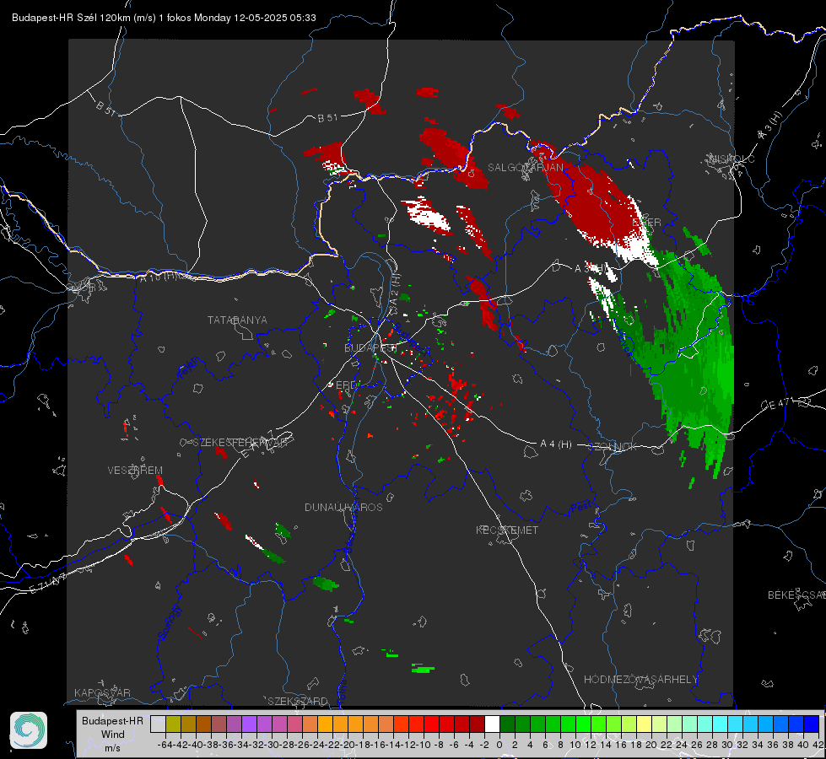This screenshot has height=759, width=826.
Task: Click the white swatch between -2 and 0
Action: click(x=492, y=724)
